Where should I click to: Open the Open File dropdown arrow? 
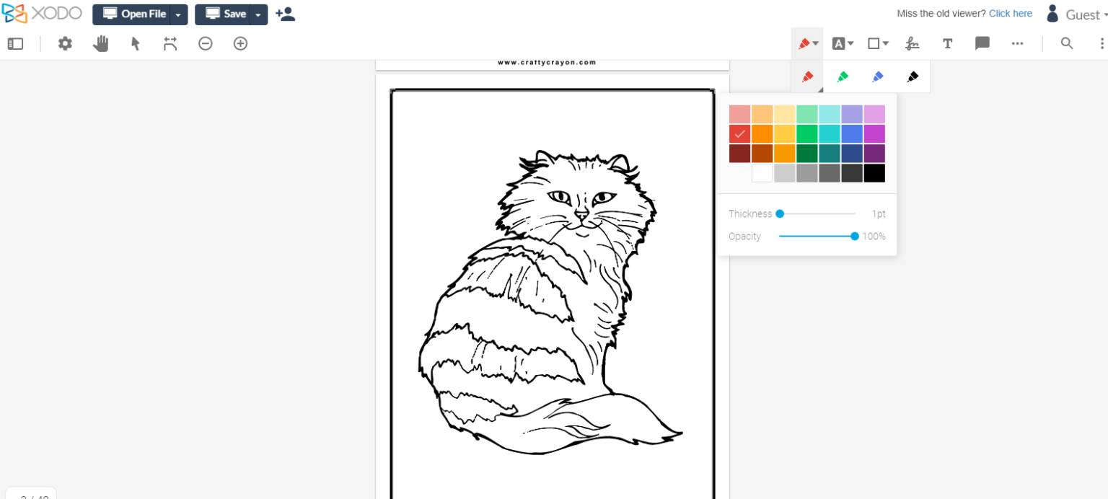(x=179, y=14)
